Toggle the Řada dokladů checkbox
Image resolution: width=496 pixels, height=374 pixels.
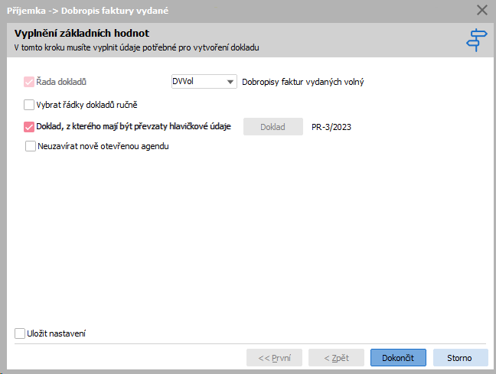click(x=29, y=82)
